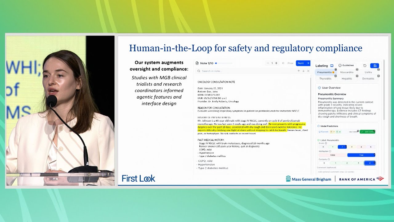The height and width of the screenshot is (222, 394).
Task: Click the plus icon to increase note number
Action: tap(276, 63)
